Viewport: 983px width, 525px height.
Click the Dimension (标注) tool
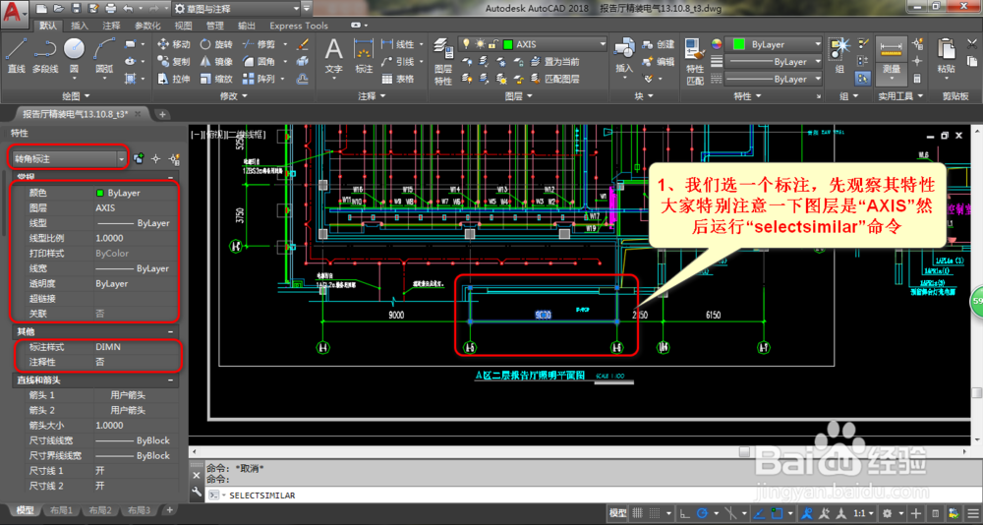(364, 55)
